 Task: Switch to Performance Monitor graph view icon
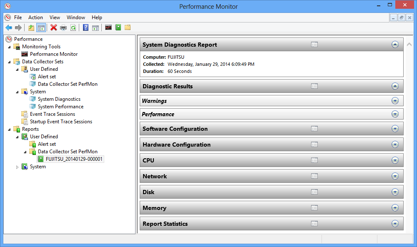108,27
